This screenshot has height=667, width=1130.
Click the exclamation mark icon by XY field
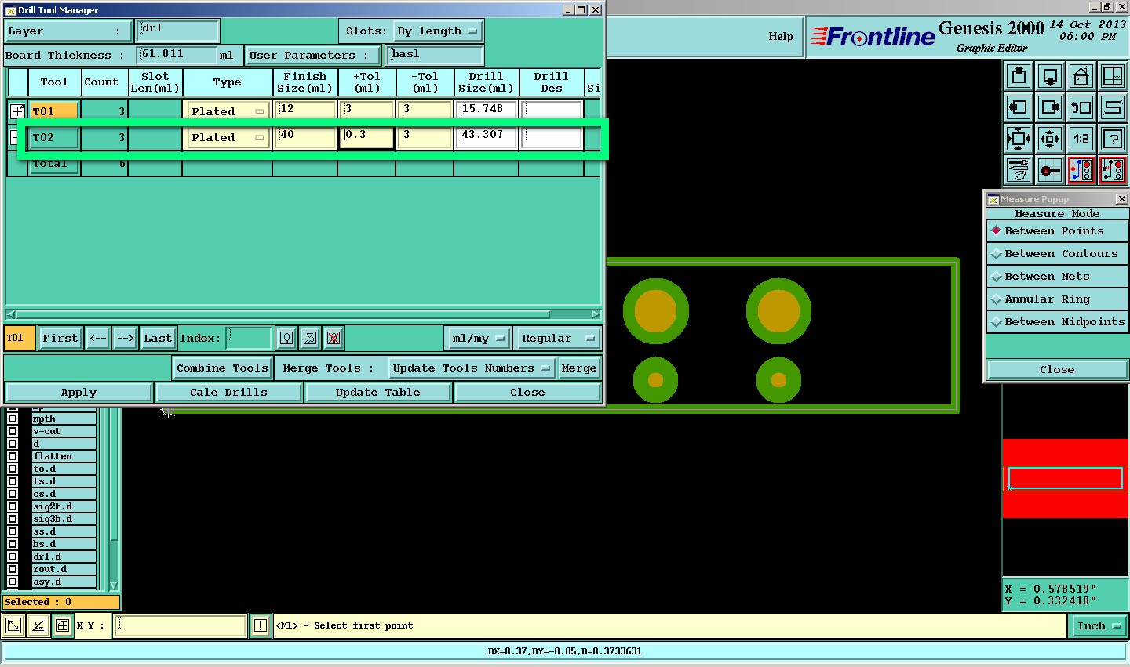[x=261, y=625]
